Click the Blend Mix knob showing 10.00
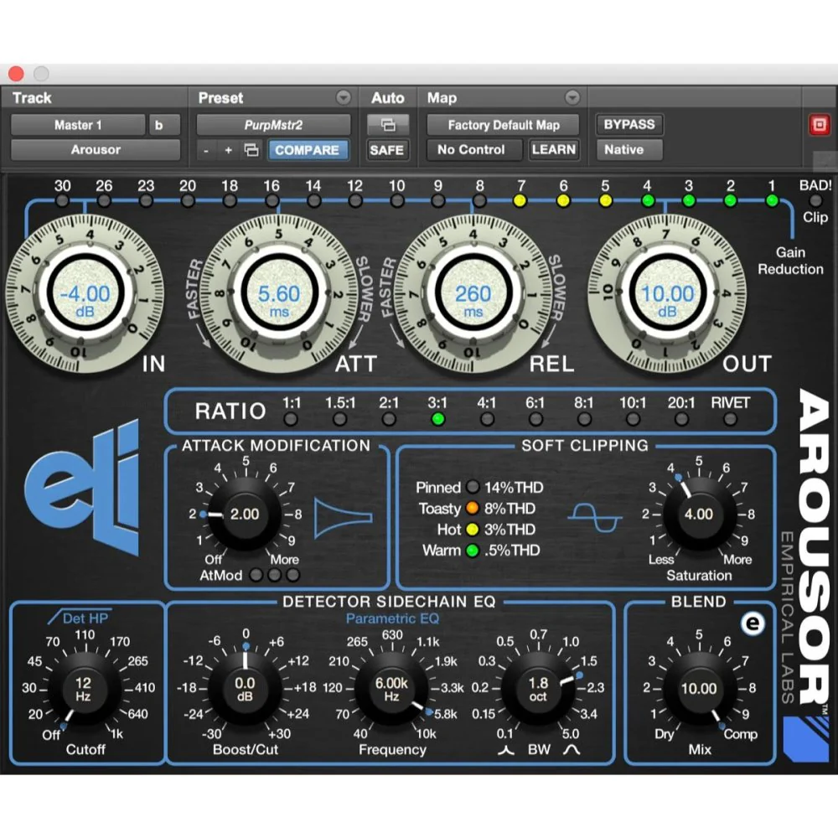 (699, 688)
